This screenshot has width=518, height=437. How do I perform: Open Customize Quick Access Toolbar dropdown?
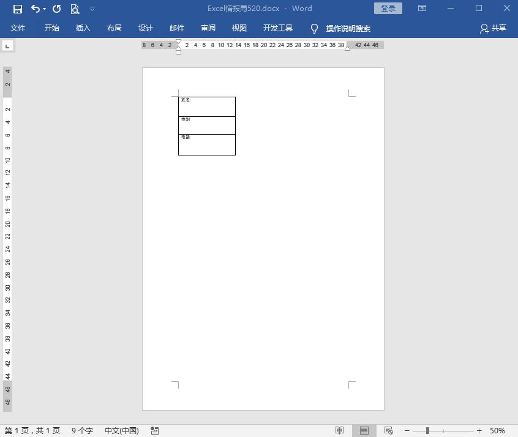[x=92, y=9]
